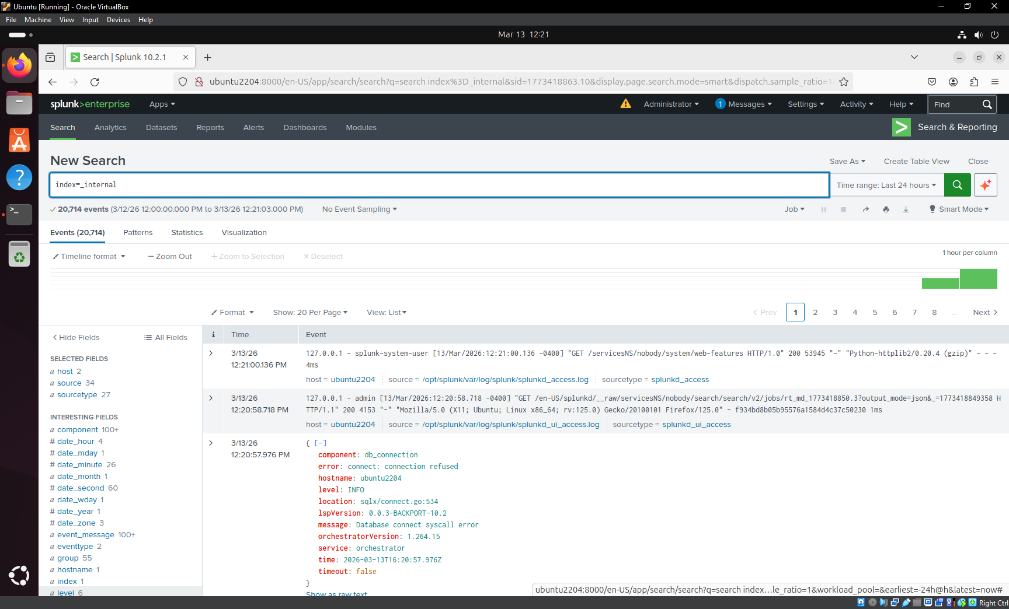1009x609 pixels.
Task: Pause the running search job
Action: 823,209
